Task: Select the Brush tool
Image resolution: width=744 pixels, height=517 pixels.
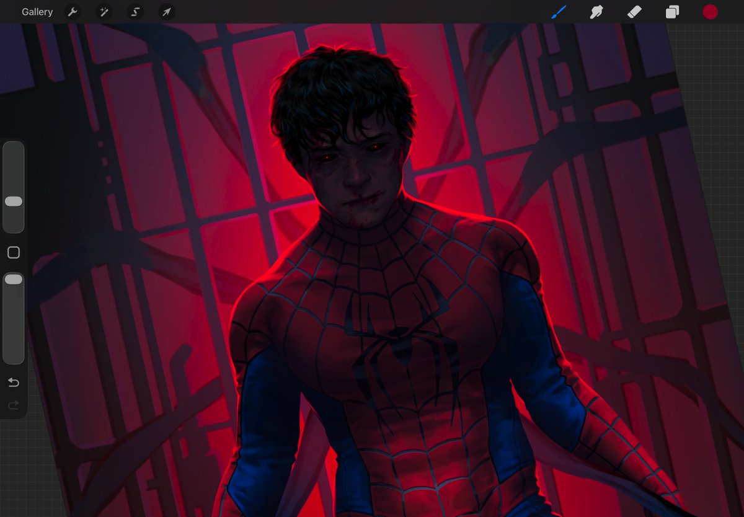Action: (559, 12)
